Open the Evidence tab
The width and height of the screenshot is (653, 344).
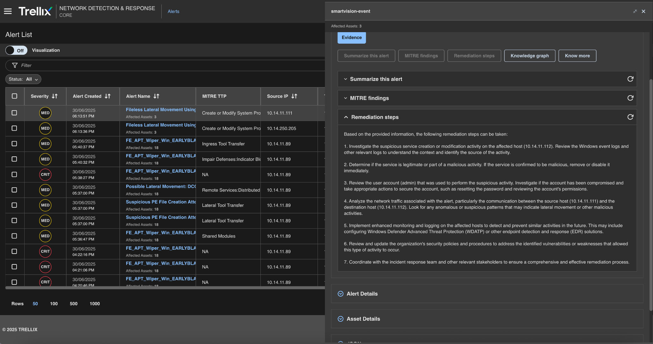(351, 38)
